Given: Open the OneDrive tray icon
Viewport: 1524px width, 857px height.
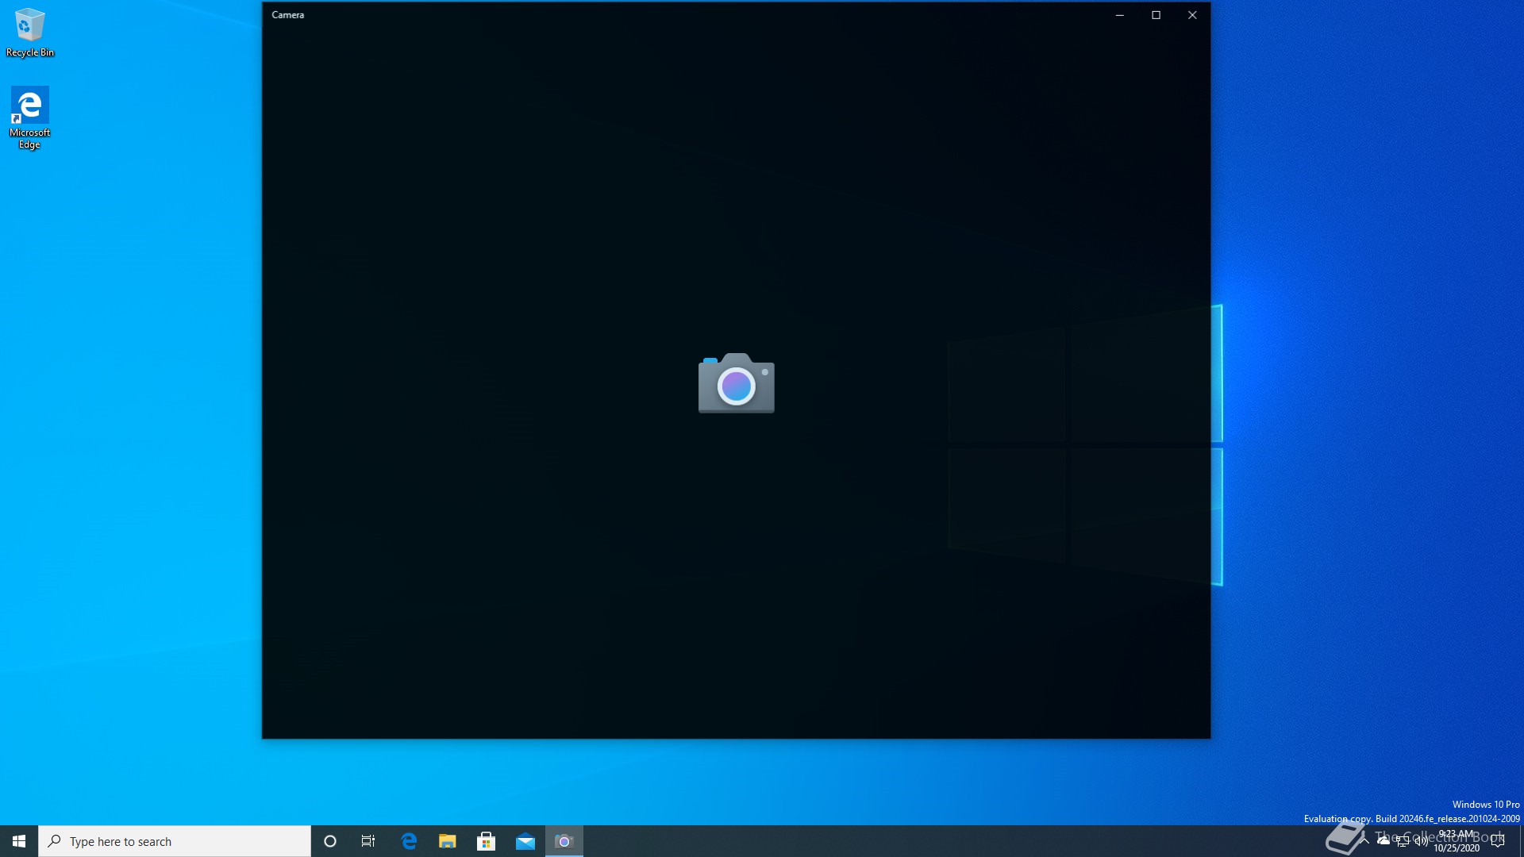Looking at the screenshot, I should [1384, 841].
